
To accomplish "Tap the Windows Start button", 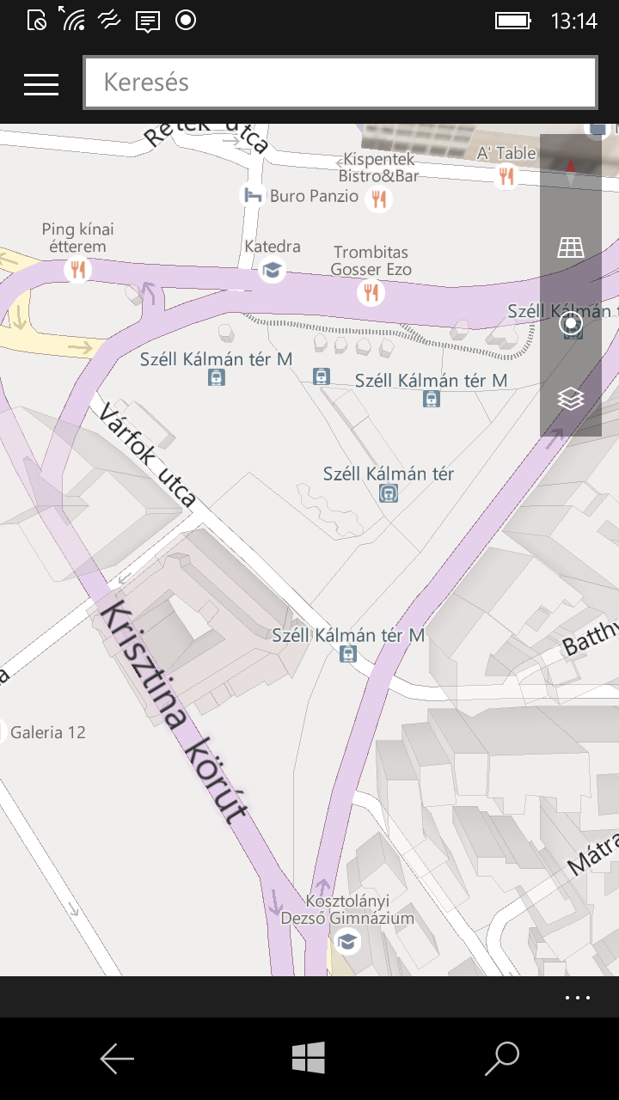I will pos(309,1058).
